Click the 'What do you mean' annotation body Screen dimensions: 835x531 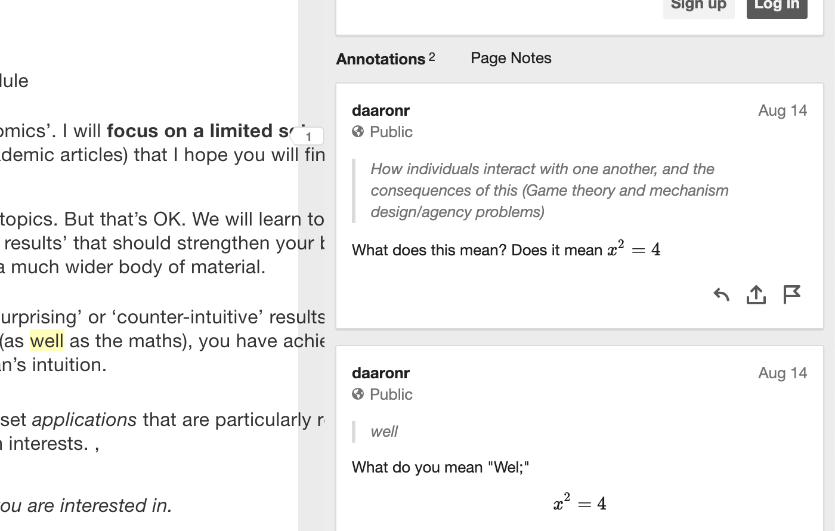(440, 467)
